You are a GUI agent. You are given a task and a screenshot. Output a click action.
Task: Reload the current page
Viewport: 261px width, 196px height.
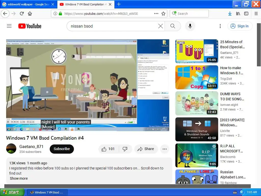[22, 14]
